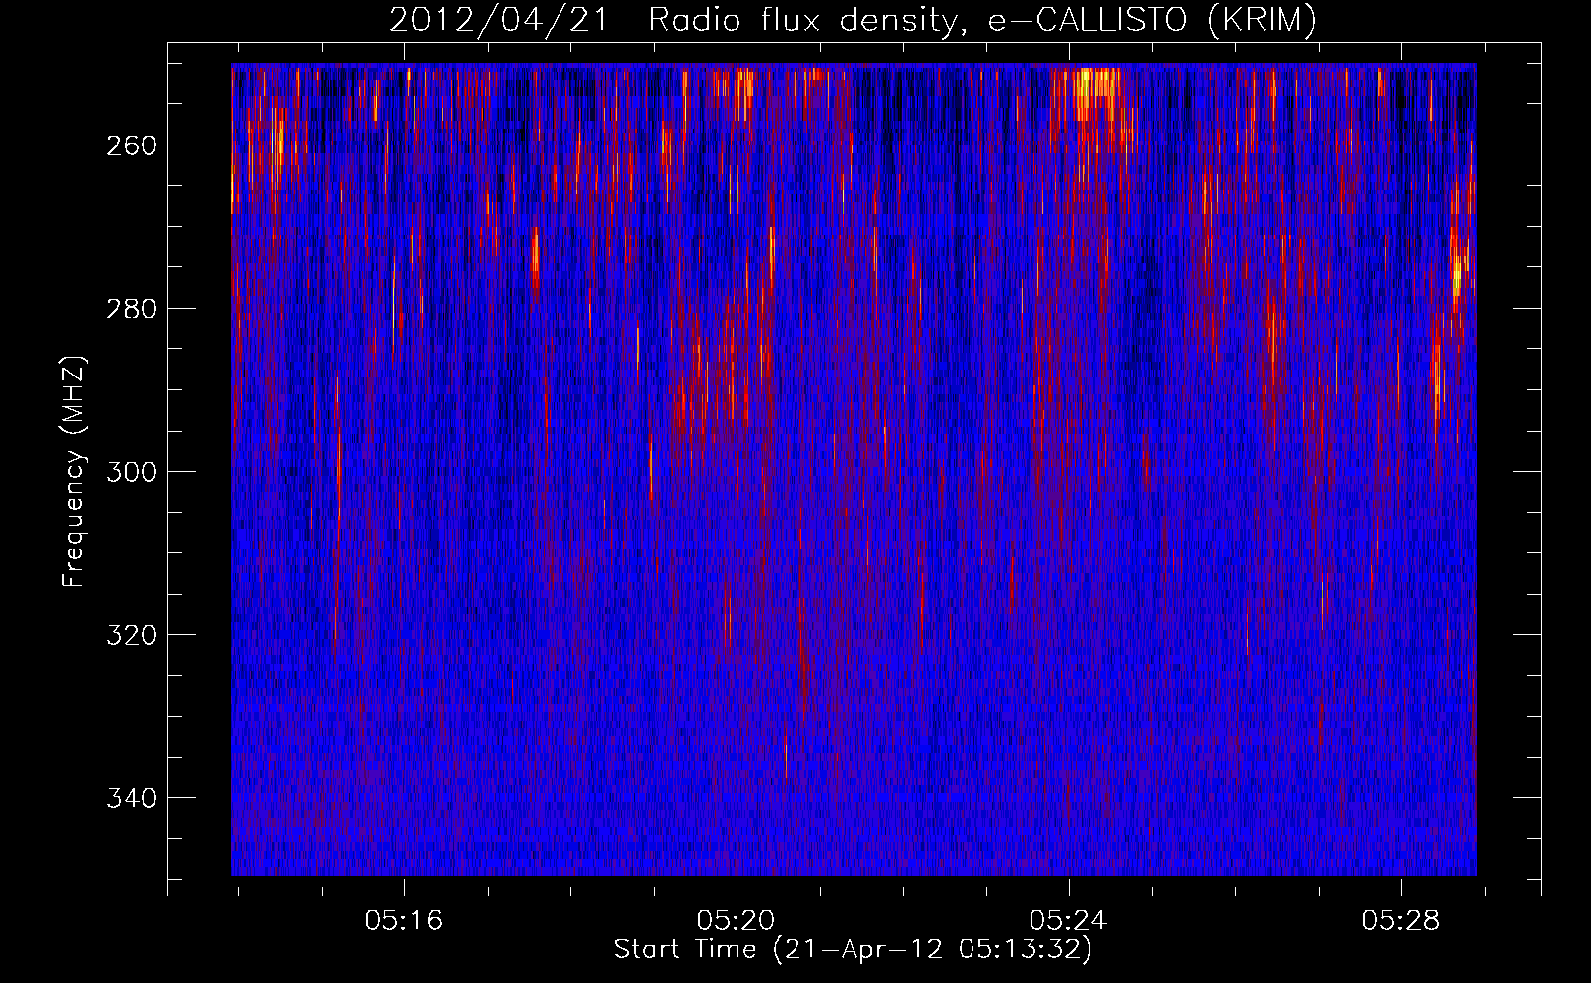Screen dimensions: 1591x983
Task: Click the Start Time axis label
Action: (x=853, y=950)
